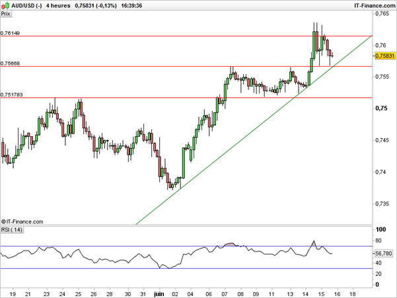Select the 0,75668 horizontal level label
Image resolution: width=397 pixels, height=298 pixels.
pos(10,63)
